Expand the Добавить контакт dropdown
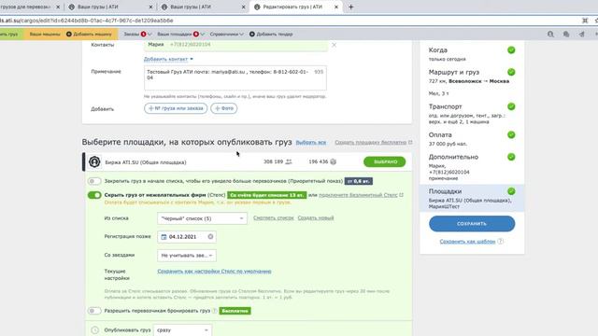Image resolution: width=598 pixels, height=336 pixels. (x=168, y=59)
